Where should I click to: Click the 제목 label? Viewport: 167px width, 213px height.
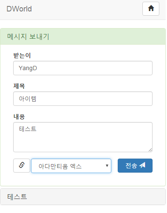pos(19,86)
